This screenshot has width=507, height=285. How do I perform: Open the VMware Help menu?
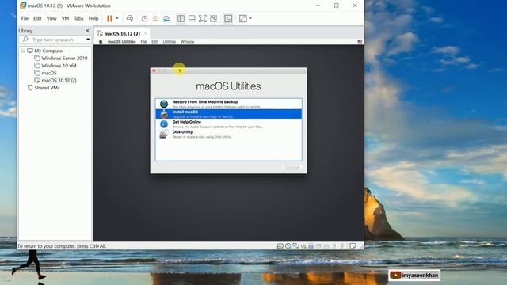[x=93, y=18]
